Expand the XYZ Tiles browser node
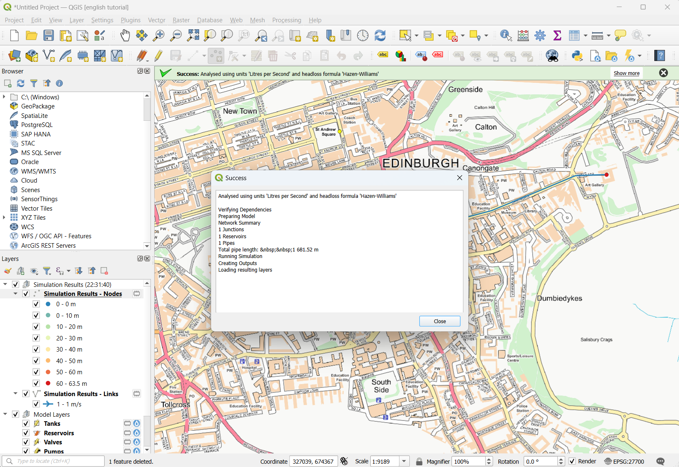Viewport: 679px width, 467px height. click(5, 218)
